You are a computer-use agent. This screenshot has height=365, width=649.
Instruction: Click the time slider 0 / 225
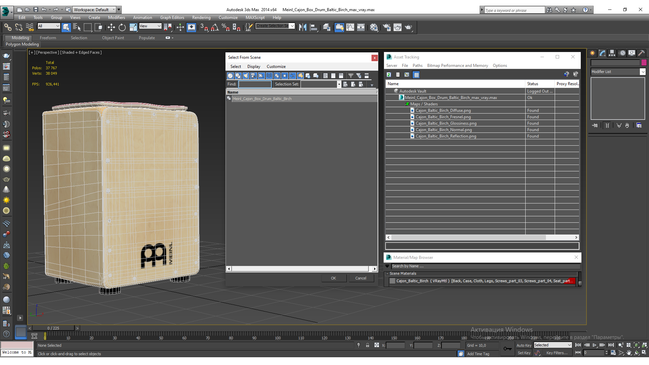click(x=53, y=328)
